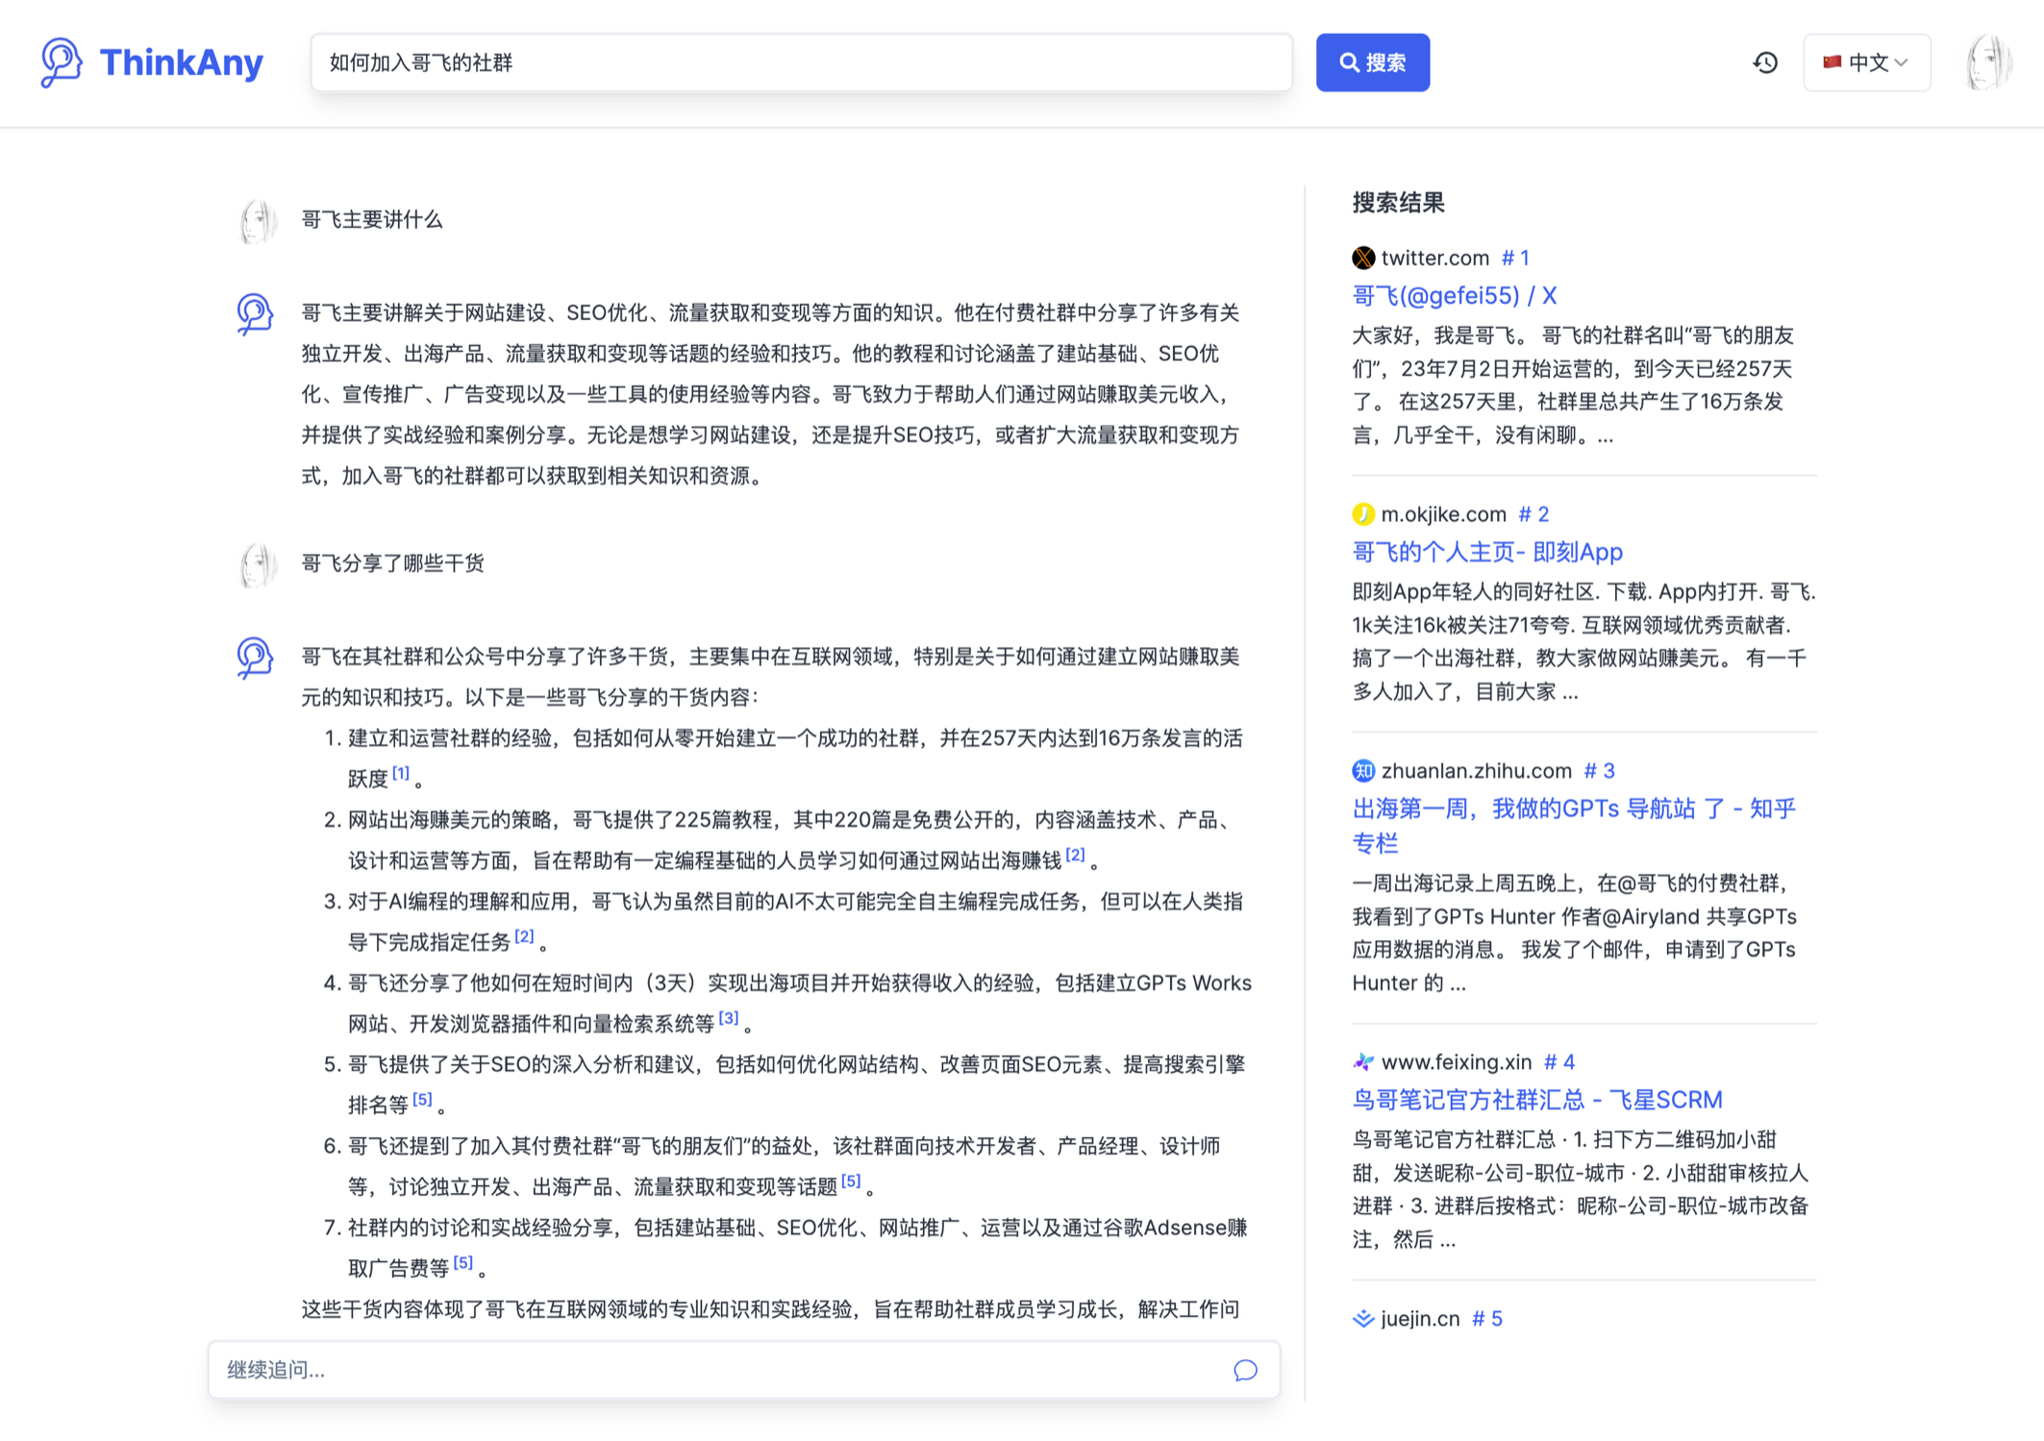Open 鸟哥笔记官方社群汇总 link
Image resolution: width=2044 pixels, height=1441 pixels.
[1536, 1100]
